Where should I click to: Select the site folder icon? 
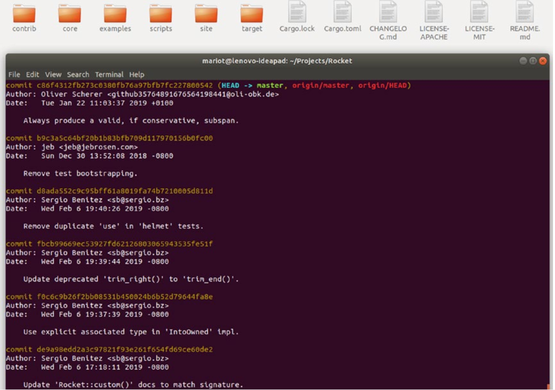pos(206,13)
